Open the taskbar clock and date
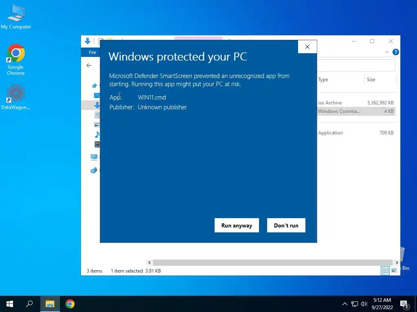 pos(382,304)
